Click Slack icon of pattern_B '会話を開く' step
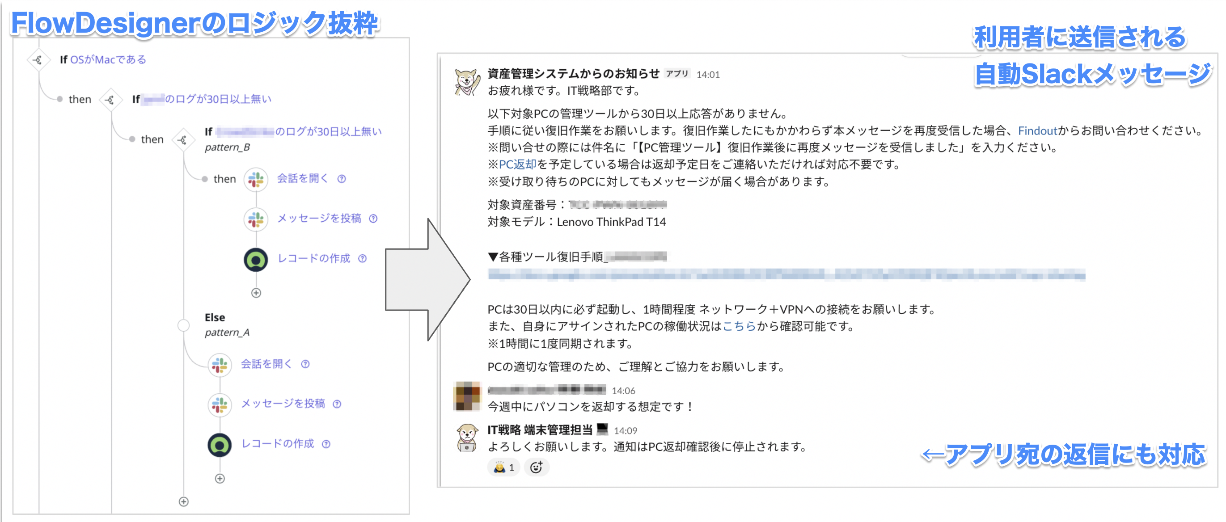The height and width of the screenshot is (522, 1226). (x=256, y=179)
